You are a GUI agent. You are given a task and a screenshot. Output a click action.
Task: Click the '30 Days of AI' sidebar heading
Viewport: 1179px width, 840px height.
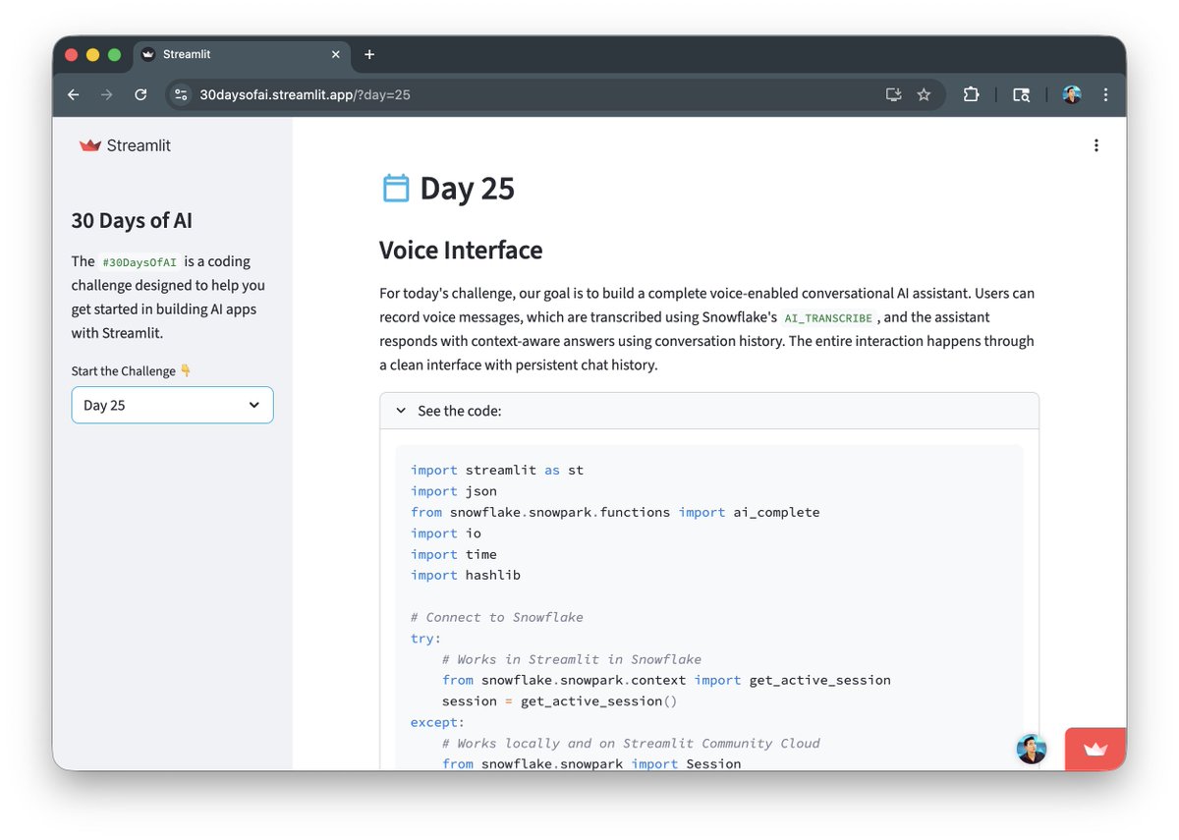coord(132,220)
